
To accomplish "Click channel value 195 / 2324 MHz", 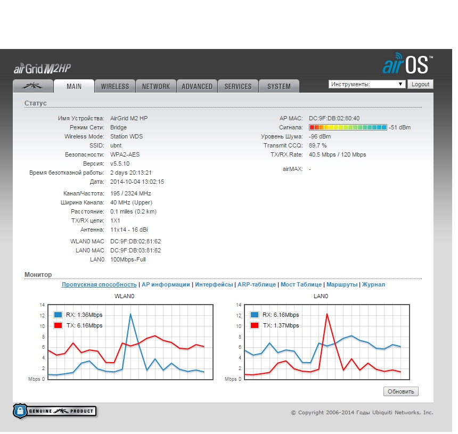I will pos(130,193).
